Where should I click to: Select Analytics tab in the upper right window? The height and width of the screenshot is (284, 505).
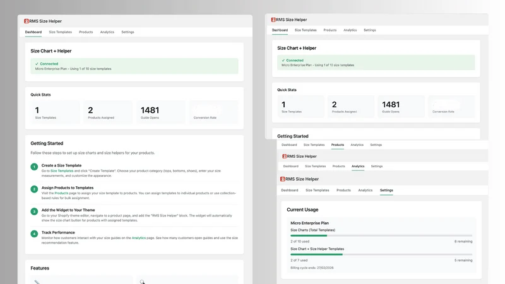(x=350, y=30)
